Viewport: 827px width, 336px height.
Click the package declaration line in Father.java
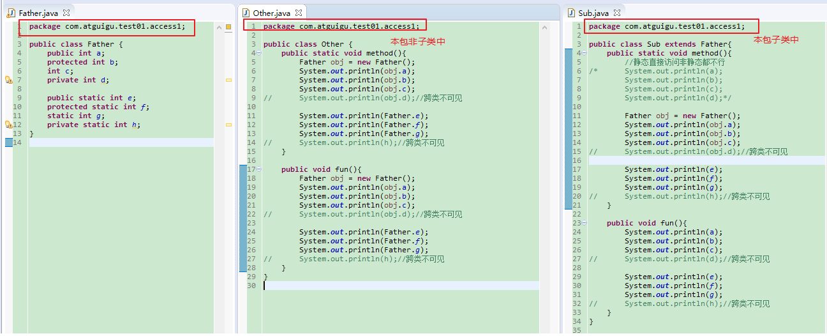107,26
